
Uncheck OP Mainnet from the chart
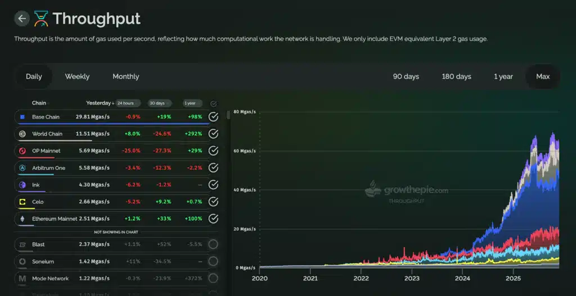tap(213, 151)
